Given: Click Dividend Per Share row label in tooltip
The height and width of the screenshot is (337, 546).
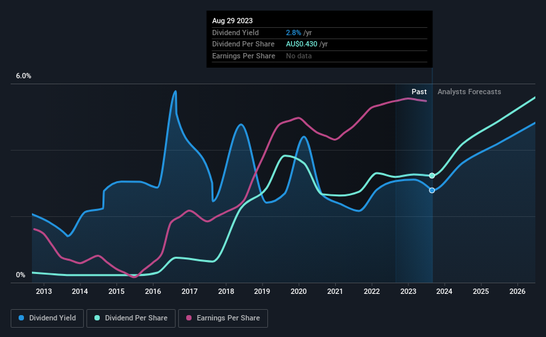Looking at the screenshot, I should pyautogui.click(x=243, y=44).
